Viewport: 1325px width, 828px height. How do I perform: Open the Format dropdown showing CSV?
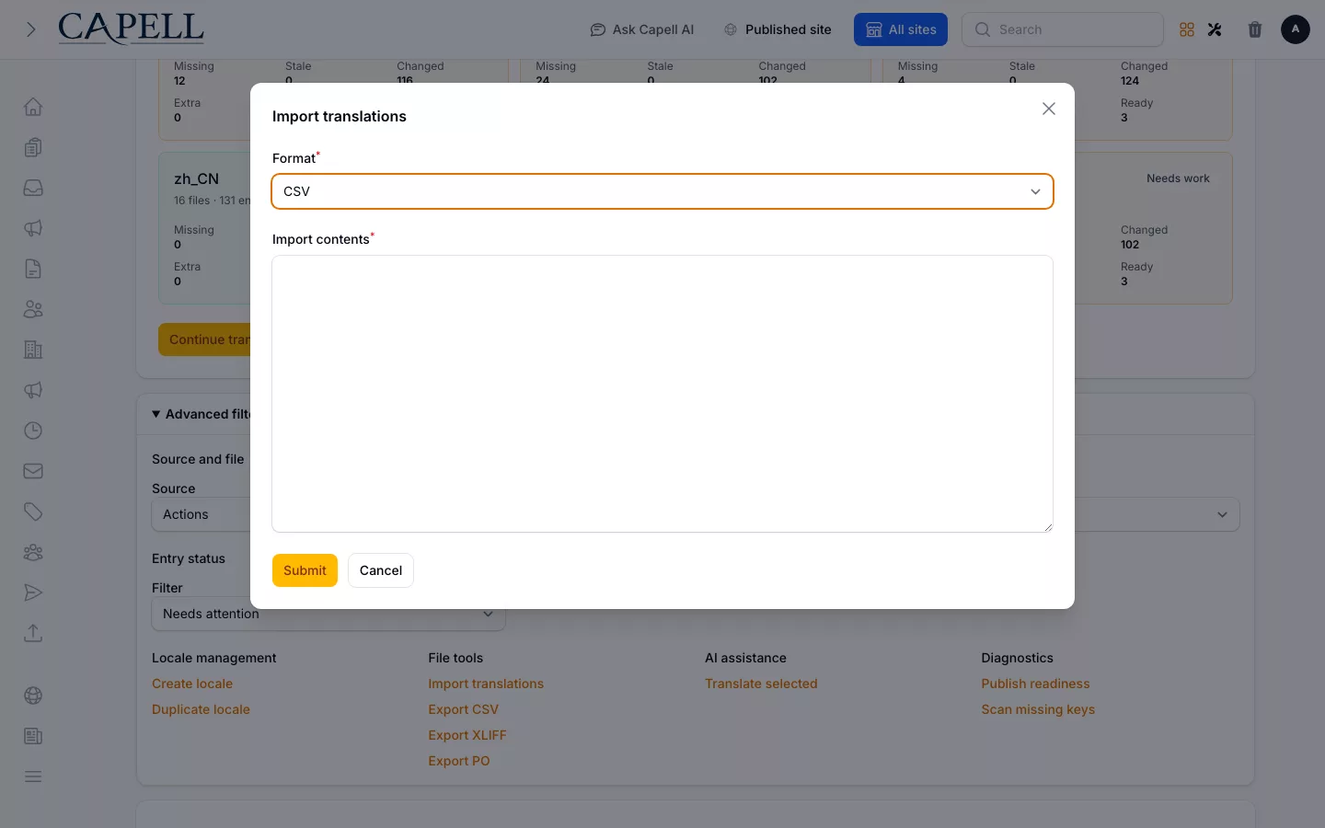pos(662,191)
